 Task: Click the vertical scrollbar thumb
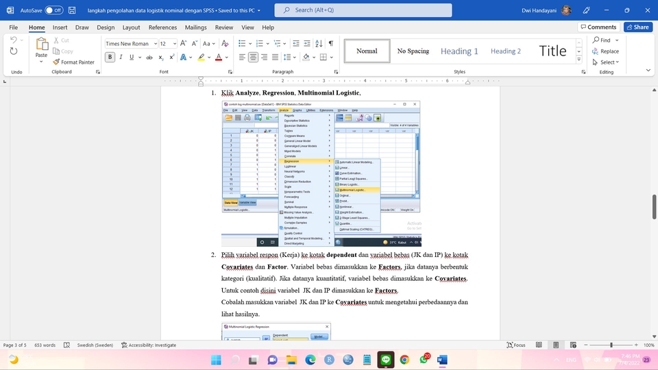654,207
